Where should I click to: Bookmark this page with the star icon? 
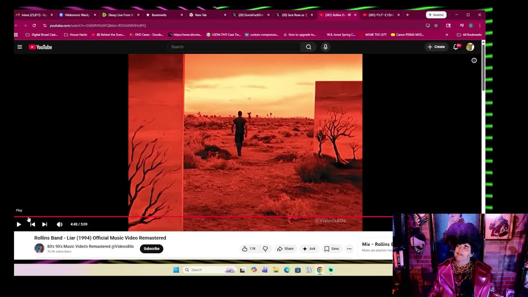[436, 26]
